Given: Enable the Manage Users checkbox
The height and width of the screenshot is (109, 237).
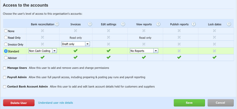Looking at the screenshot, I should (5, 68).
